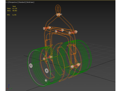Select the red pin in crossbar middle
The width and height of the screenshot is (121, 91).
[59, 31]
